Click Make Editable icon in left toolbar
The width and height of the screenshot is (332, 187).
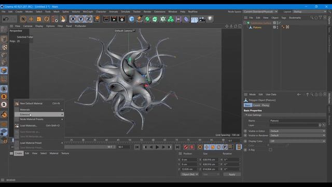pos(4,29)
